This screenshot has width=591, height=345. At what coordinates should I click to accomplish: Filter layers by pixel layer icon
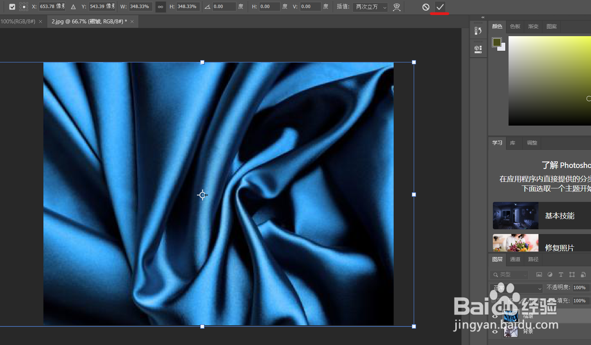tap(539, 275)
